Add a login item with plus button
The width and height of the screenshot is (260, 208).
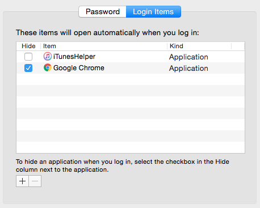tap(22, 181)
